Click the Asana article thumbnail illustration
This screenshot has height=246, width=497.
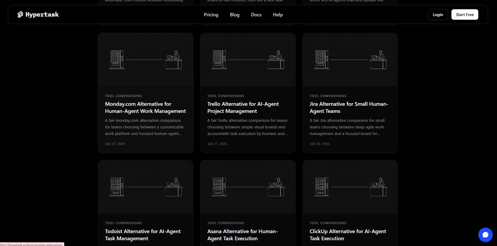pos(248,187)
